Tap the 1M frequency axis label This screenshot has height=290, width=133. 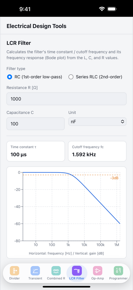pos(116,245)
